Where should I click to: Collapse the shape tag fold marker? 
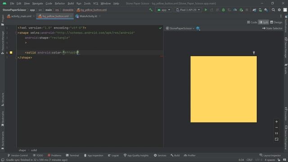click(x=17, y=33)
